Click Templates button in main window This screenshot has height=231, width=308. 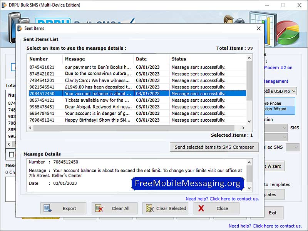click(274, 194)
